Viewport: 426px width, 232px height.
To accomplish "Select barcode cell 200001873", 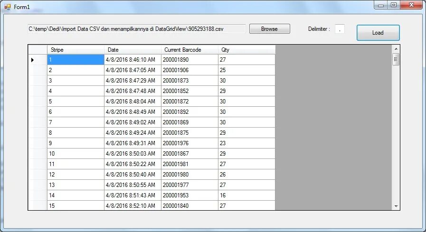I will pyautogui.click(x=189, y=81).
